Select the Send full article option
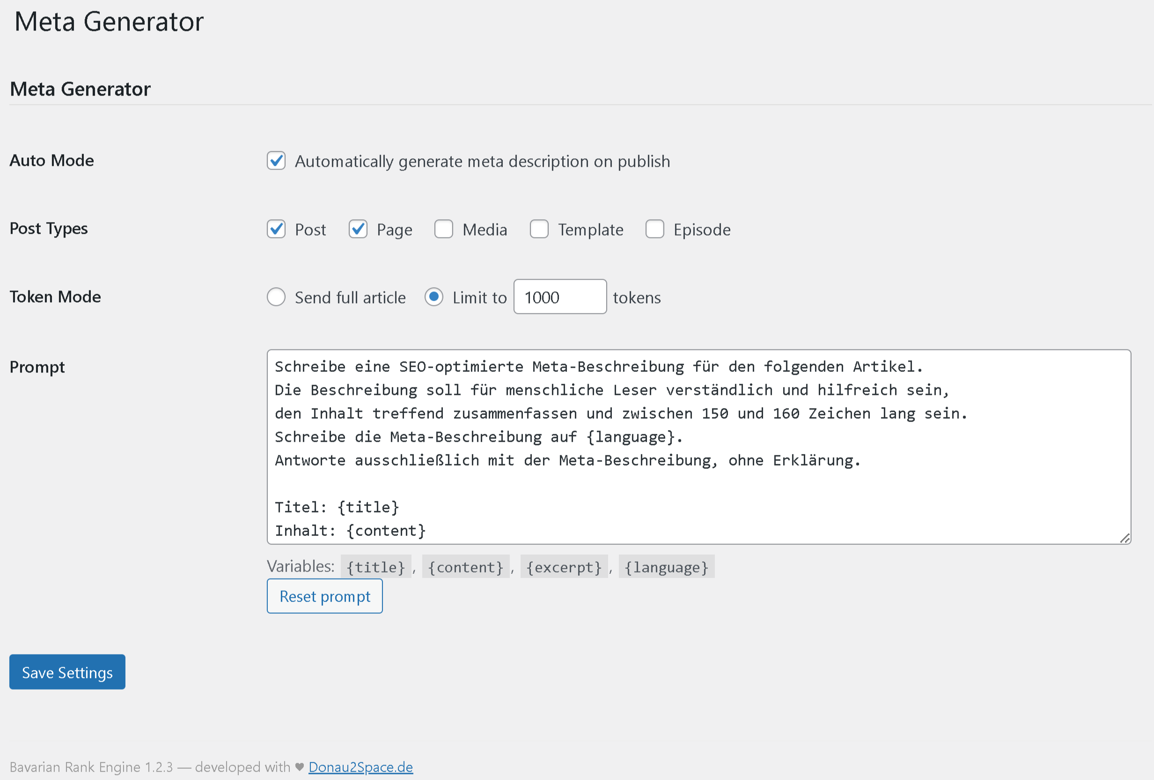The image size is (1154, 780). coord(277,297)
